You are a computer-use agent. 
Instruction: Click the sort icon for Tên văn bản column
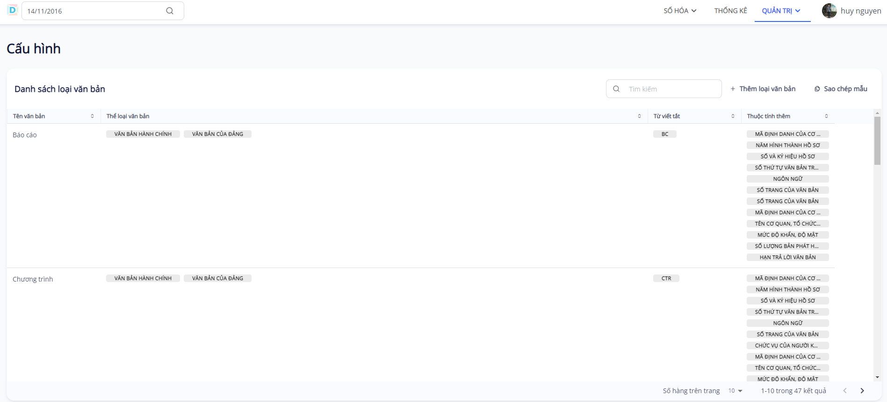(x=92, y=116)
